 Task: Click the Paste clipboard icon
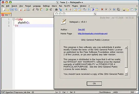[x=41, y=9]
